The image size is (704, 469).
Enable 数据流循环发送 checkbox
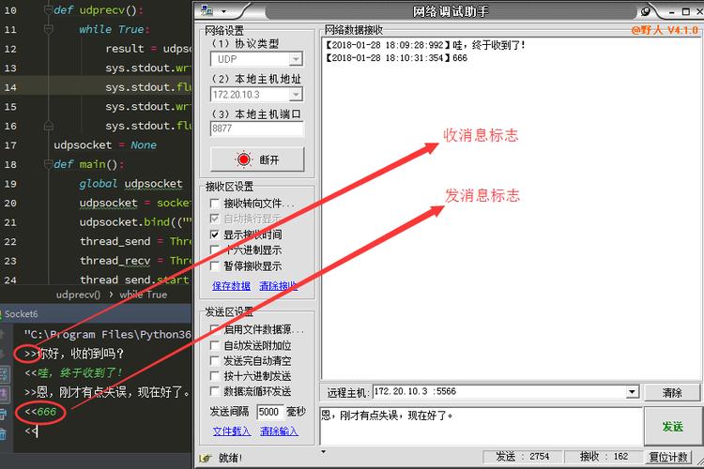coord(215,391)
